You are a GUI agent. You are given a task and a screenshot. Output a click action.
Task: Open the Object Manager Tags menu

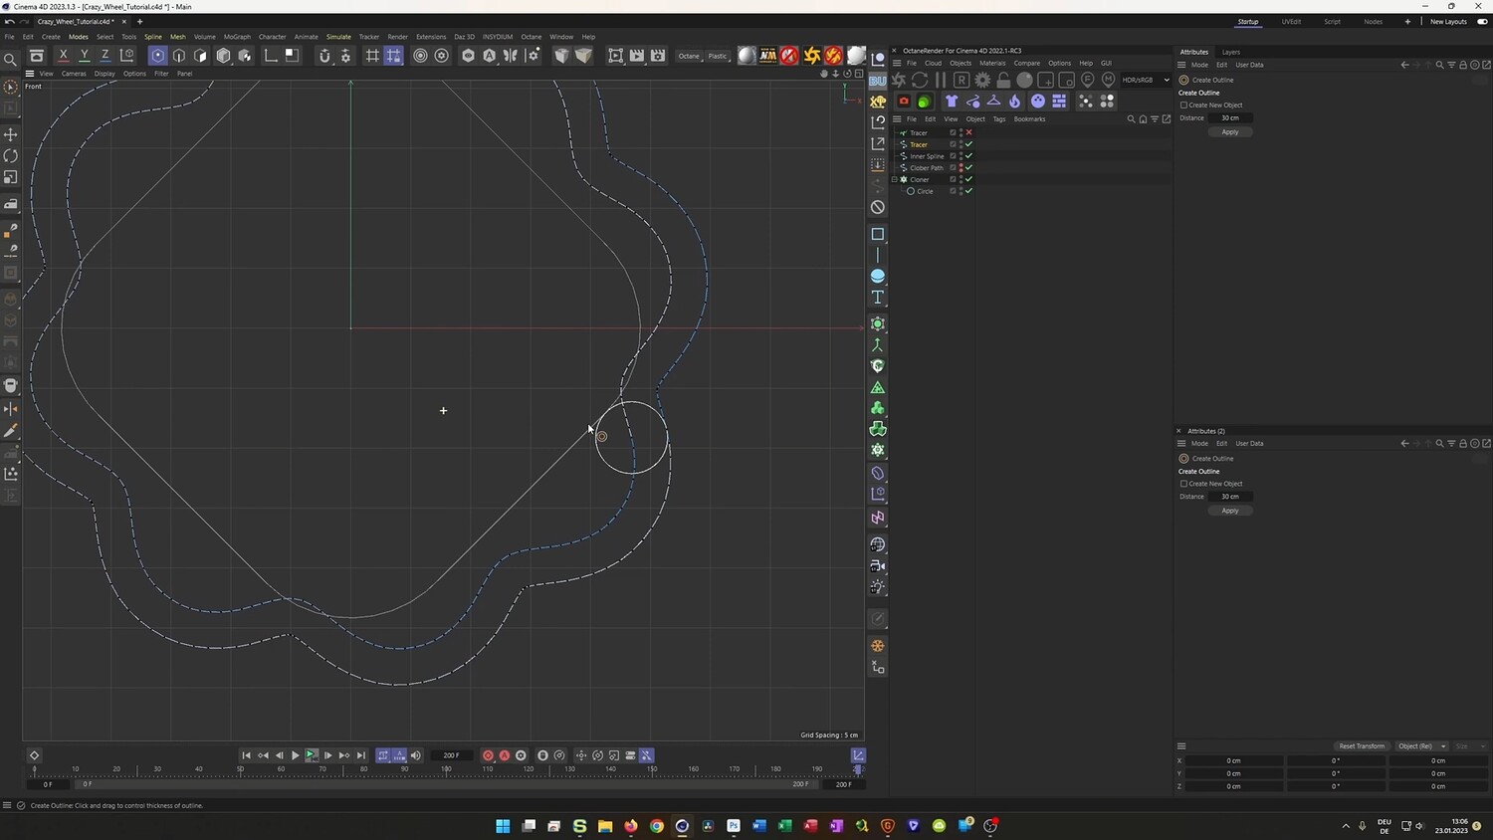[999, 119]
